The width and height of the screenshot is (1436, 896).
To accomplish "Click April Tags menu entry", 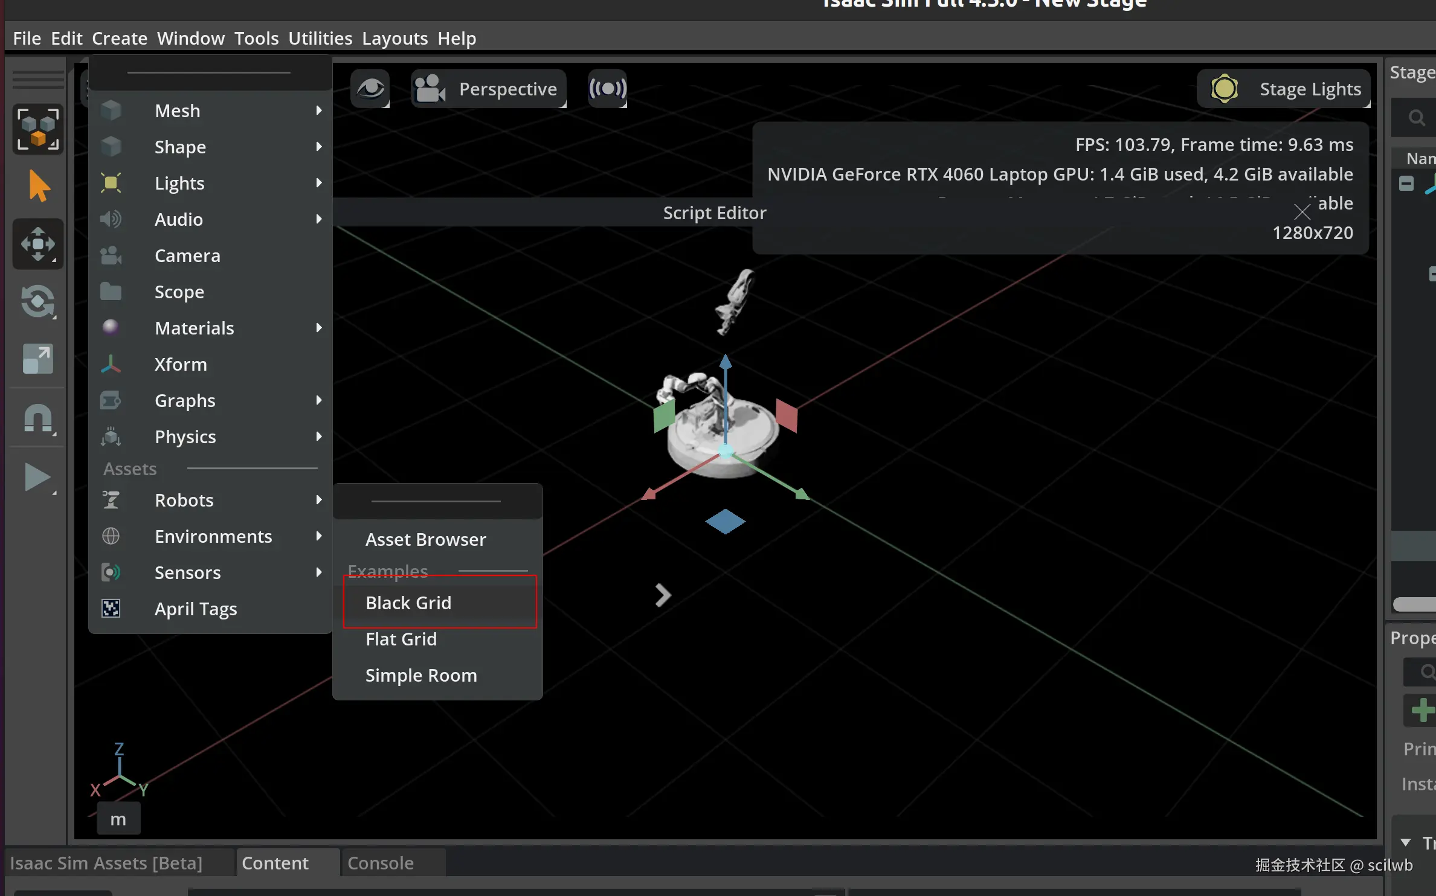I will click(196, 609).
